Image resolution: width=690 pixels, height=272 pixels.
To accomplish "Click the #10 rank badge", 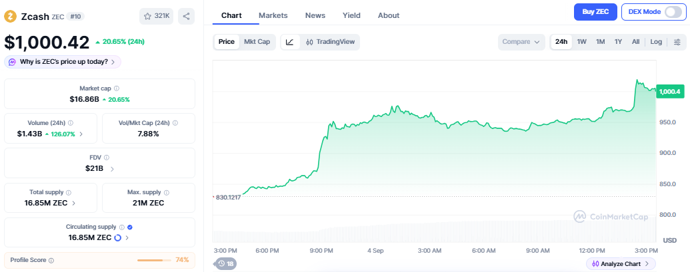I will (76, 17).
